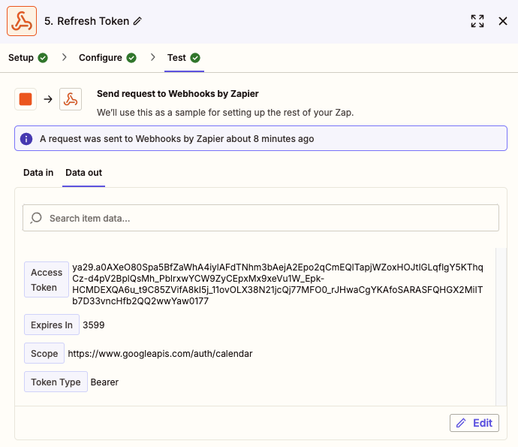Viewport: 518px width, 447px height.
Task: Switch to the Data out tab
Action: 83,173
